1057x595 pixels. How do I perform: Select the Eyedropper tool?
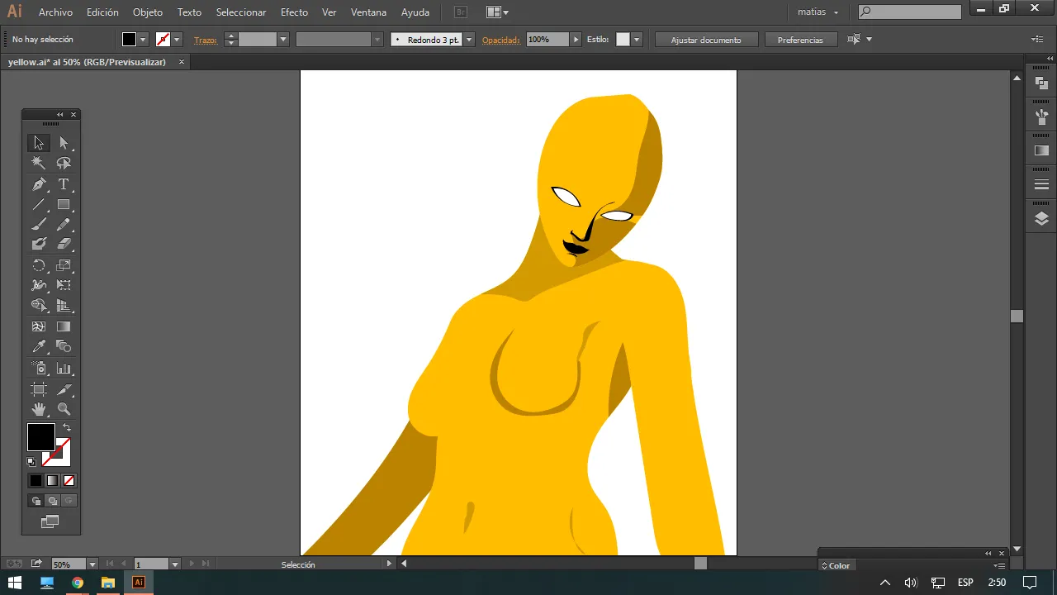pyautogui.click(x=39, y=346)
